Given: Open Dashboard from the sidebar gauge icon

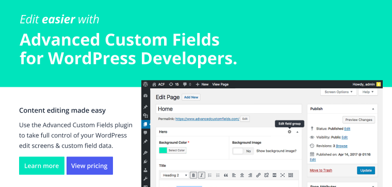Looking at the screenshot, I should [145, 96].
